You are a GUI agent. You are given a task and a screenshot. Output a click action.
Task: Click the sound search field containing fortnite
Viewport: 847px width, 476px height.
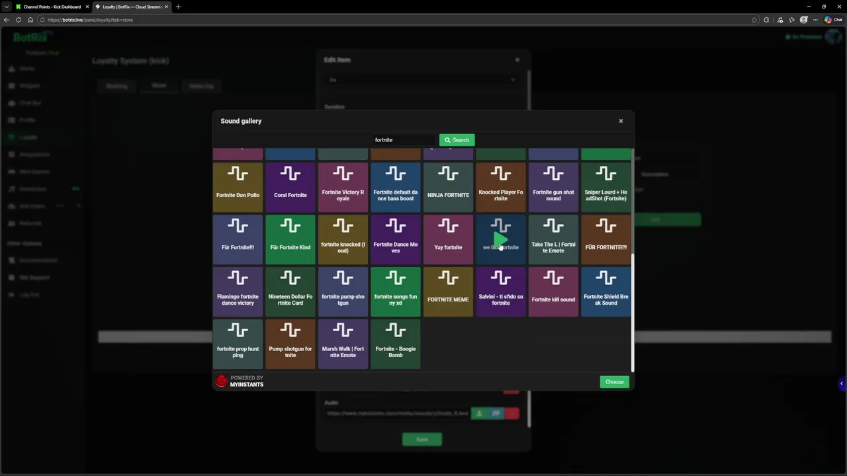pyautogui.click(x=404, y=140)
